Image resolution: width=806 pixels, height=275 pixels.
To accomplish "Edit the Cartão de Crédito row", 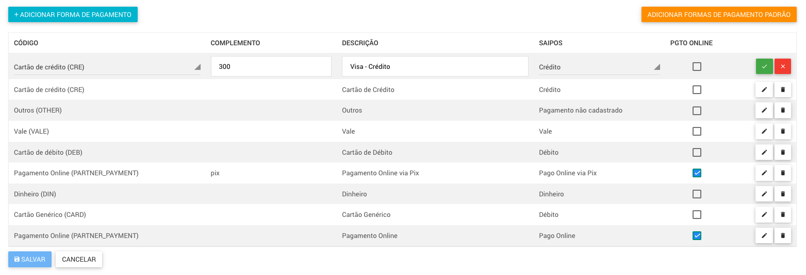I will point(764,89).
